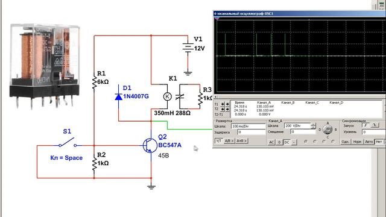Enable Y/T display mode
Viewport: 386px width, 217px height.
[x=218, y=141]
